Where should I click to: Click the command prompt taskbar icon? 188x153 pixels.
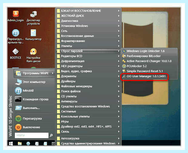(53, 143)
